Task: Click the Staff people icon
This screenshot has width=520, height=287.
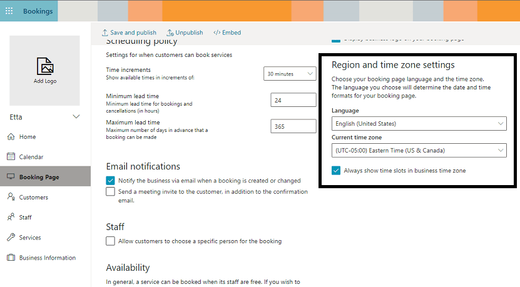Action: click(x=11, y=217)
